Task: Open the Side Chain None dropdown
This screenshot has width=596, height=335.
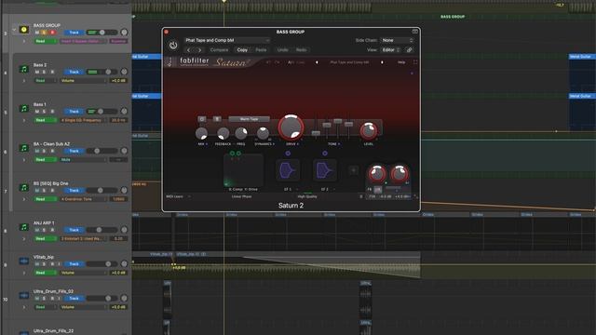Action: click(398, 40)
